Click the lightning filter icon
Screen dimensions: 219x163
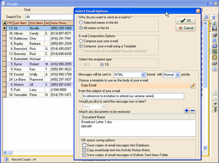coord(215,110)
